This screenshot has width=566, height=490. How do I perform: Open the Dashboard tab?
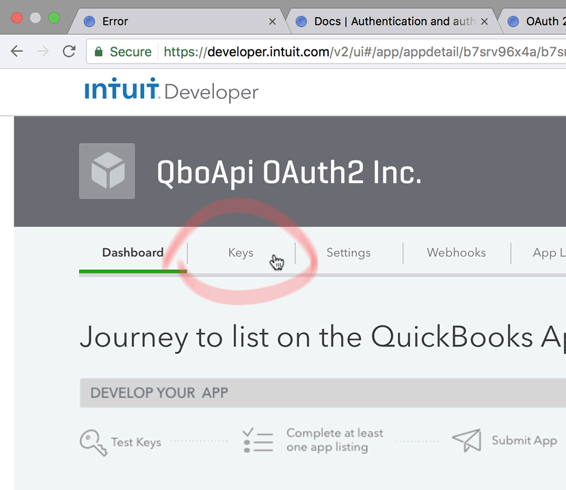click(x=133, y=253)
